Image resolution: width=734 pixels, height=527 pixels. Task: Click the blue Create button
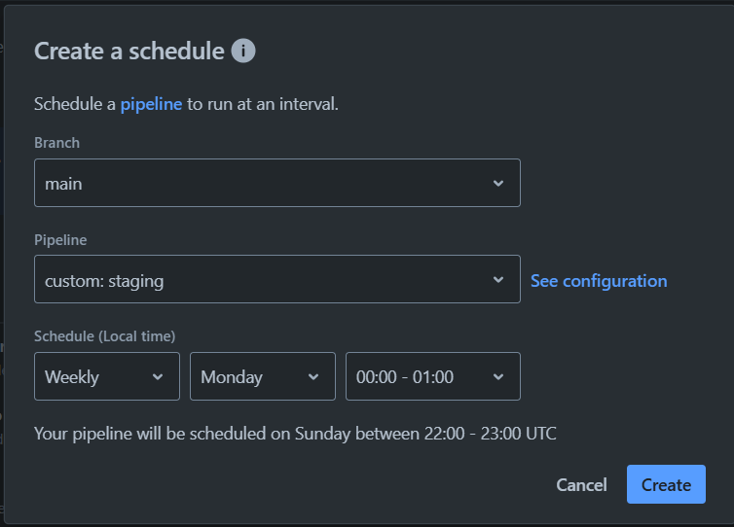666,484
